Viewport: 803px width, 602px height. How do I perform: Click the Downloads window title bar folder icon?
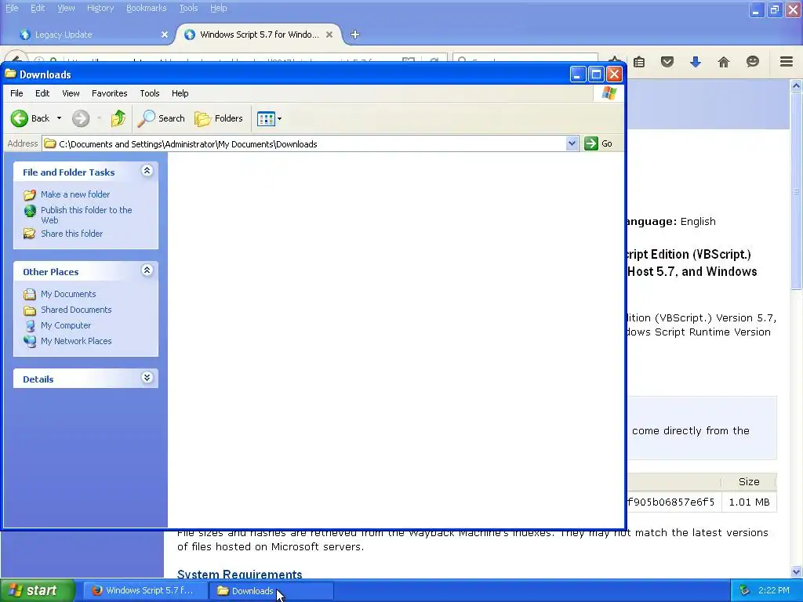(x=10, y=74)
